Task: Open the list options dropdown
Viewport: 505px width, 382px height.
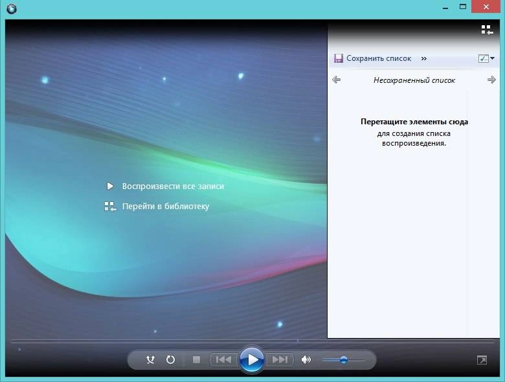Action: (486, 58)
